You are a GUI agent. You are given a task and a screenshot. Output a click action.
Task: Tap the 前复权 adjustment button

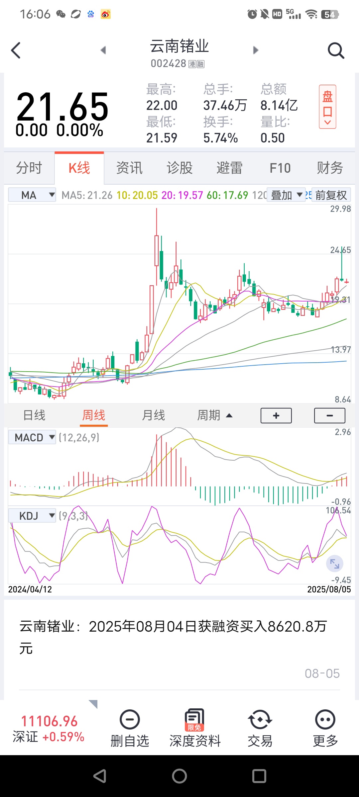331,195
